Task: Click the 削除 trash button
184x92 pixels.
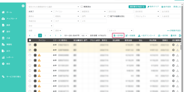Action: tap(174, 36)
